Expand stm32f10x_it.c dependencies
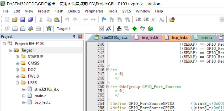 (24, 89)
